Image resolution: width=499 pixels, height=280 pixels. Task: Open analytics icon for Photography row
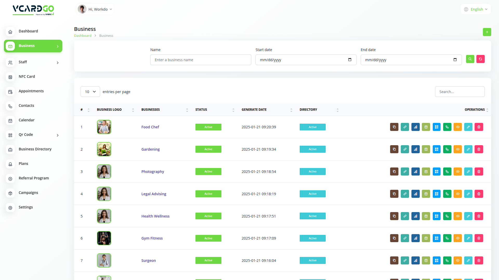point(416,172)
